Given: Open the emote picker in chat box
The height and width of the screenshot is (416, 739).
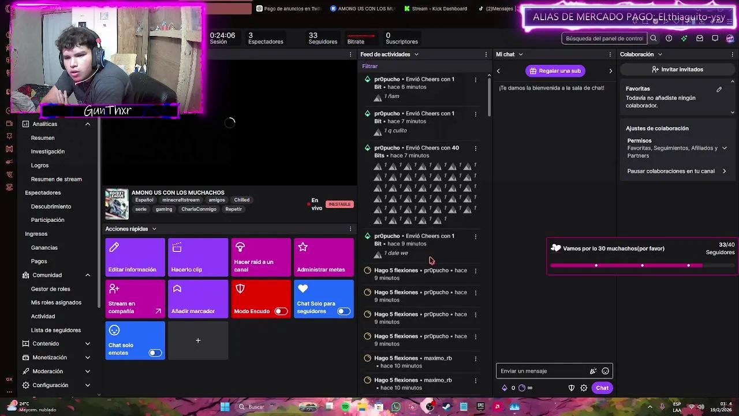Looking at the screenshot, I should [605, 371].
